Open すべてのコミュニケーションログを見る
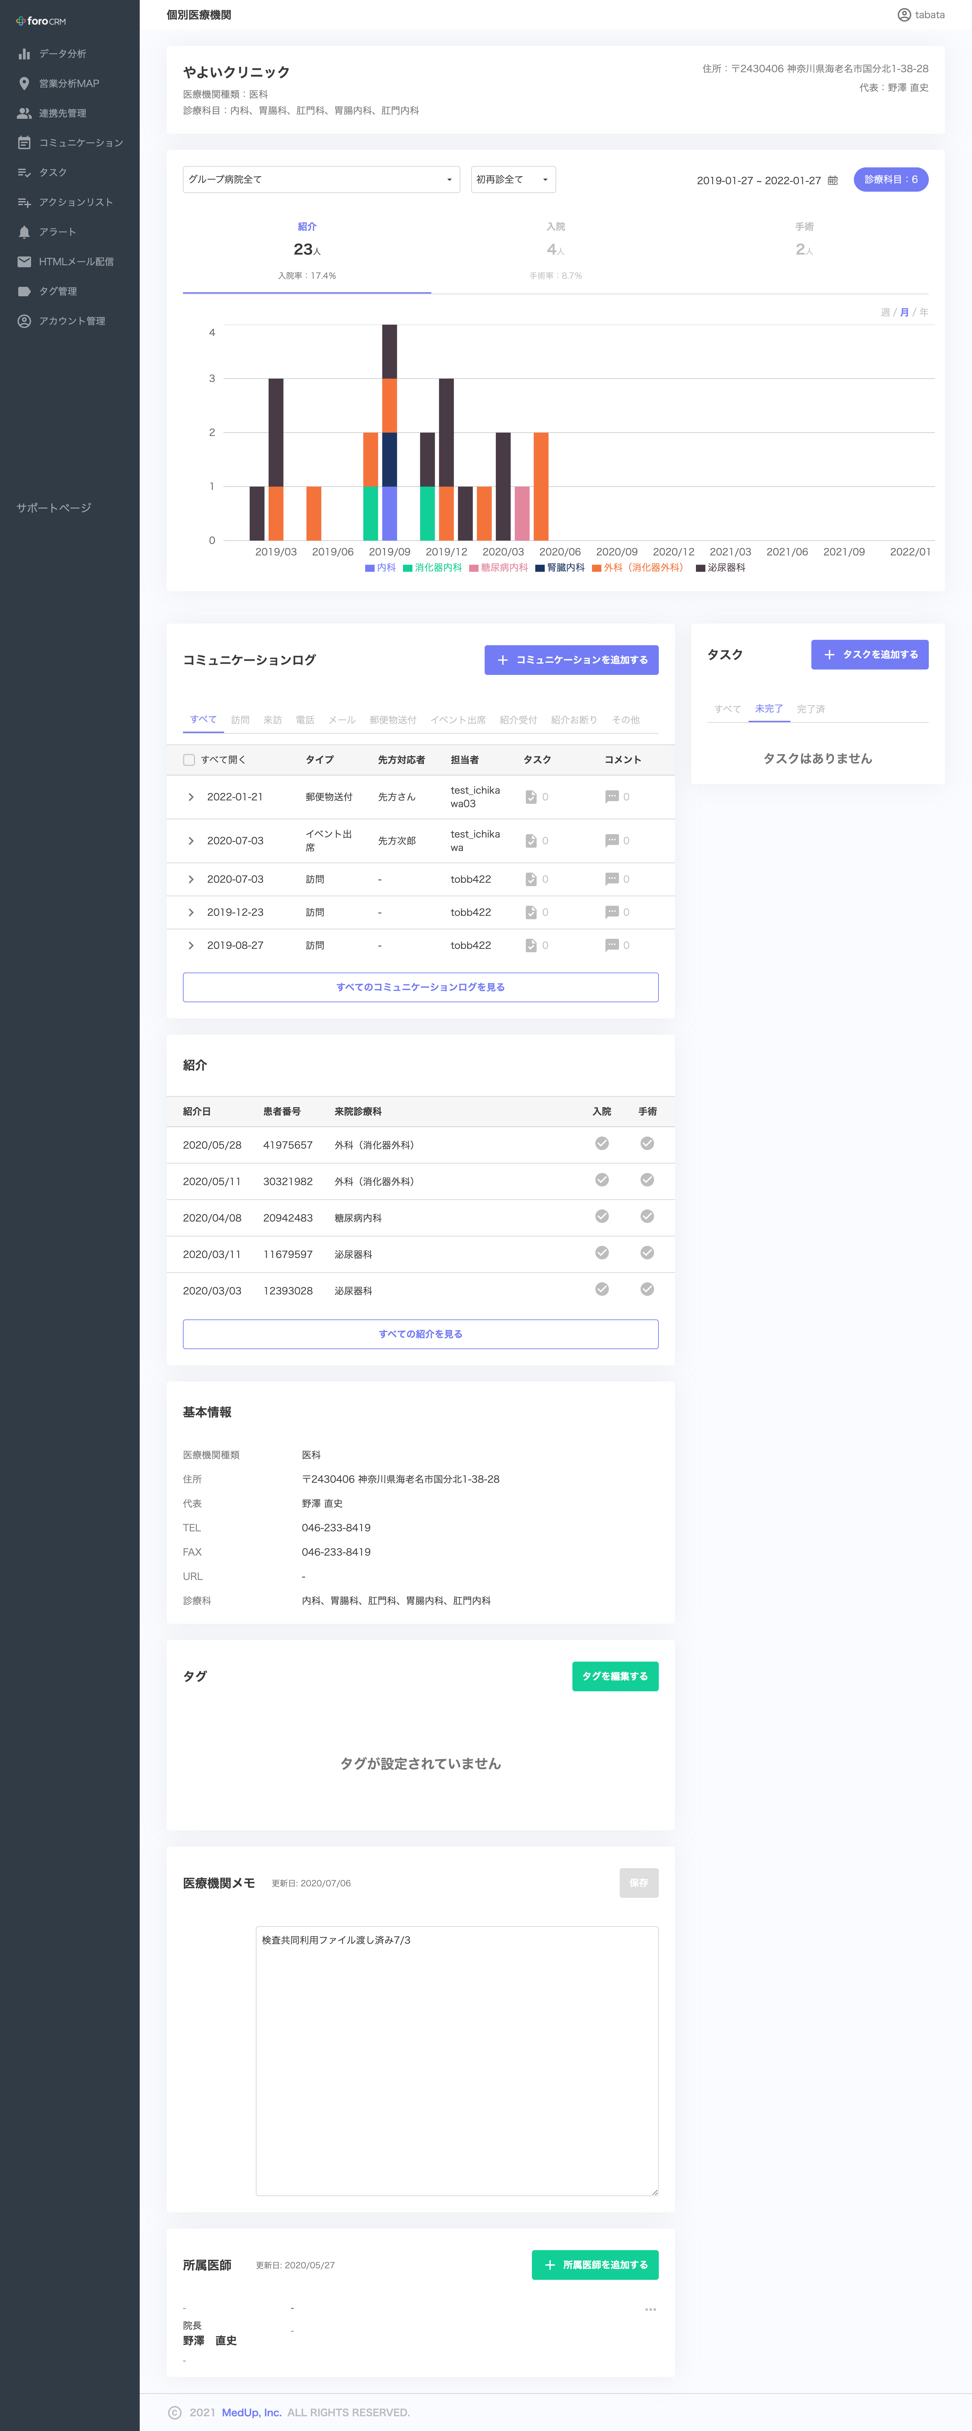Viewport: 972px width, 2431px height. tap(421, 987)
